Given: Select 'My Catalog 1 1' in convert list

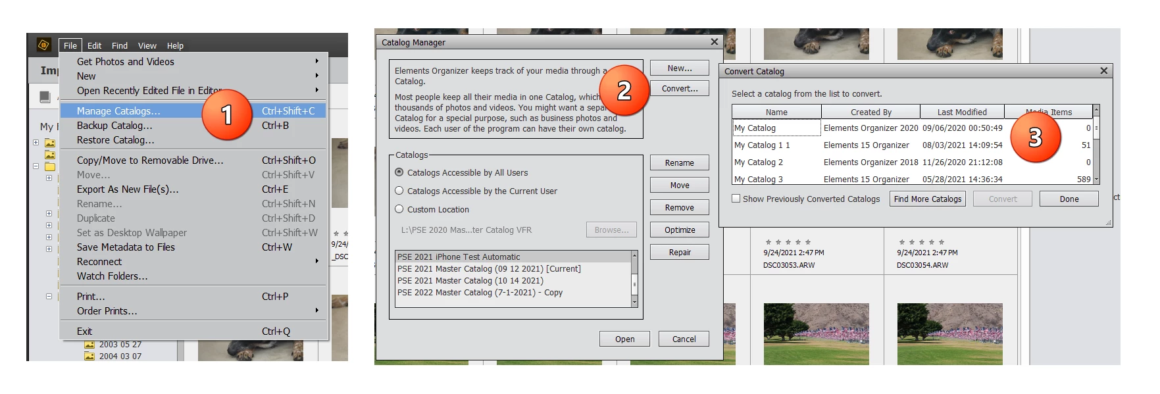Looking at the screenshot, I should pos(912,145).
